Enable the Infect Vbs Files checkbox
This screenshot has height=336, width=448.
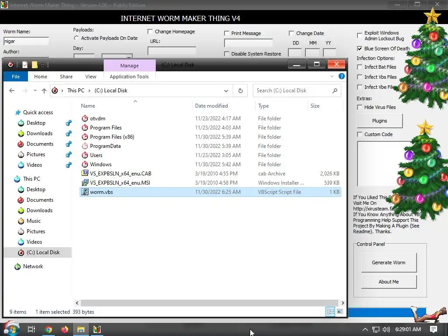tap(360, 77)
